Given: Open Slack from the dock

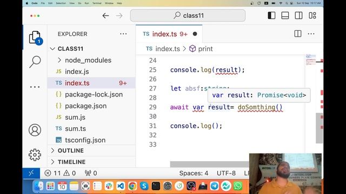Looking at the screenshot, I should click(x=109, y=186).
